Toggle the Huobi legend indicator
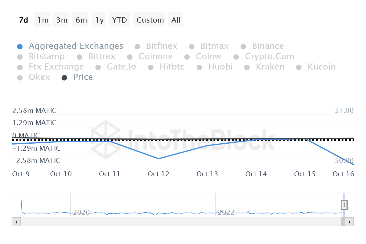366x244 pixels. 220,67
